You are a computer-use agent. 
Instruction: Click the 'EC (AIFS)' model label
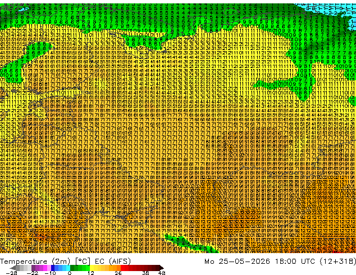[113, 262]
